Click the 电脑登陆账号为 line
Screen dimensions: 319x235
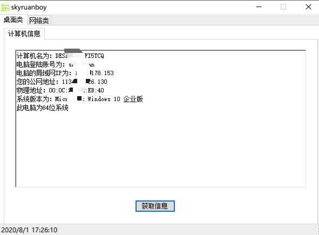[56, 64]
